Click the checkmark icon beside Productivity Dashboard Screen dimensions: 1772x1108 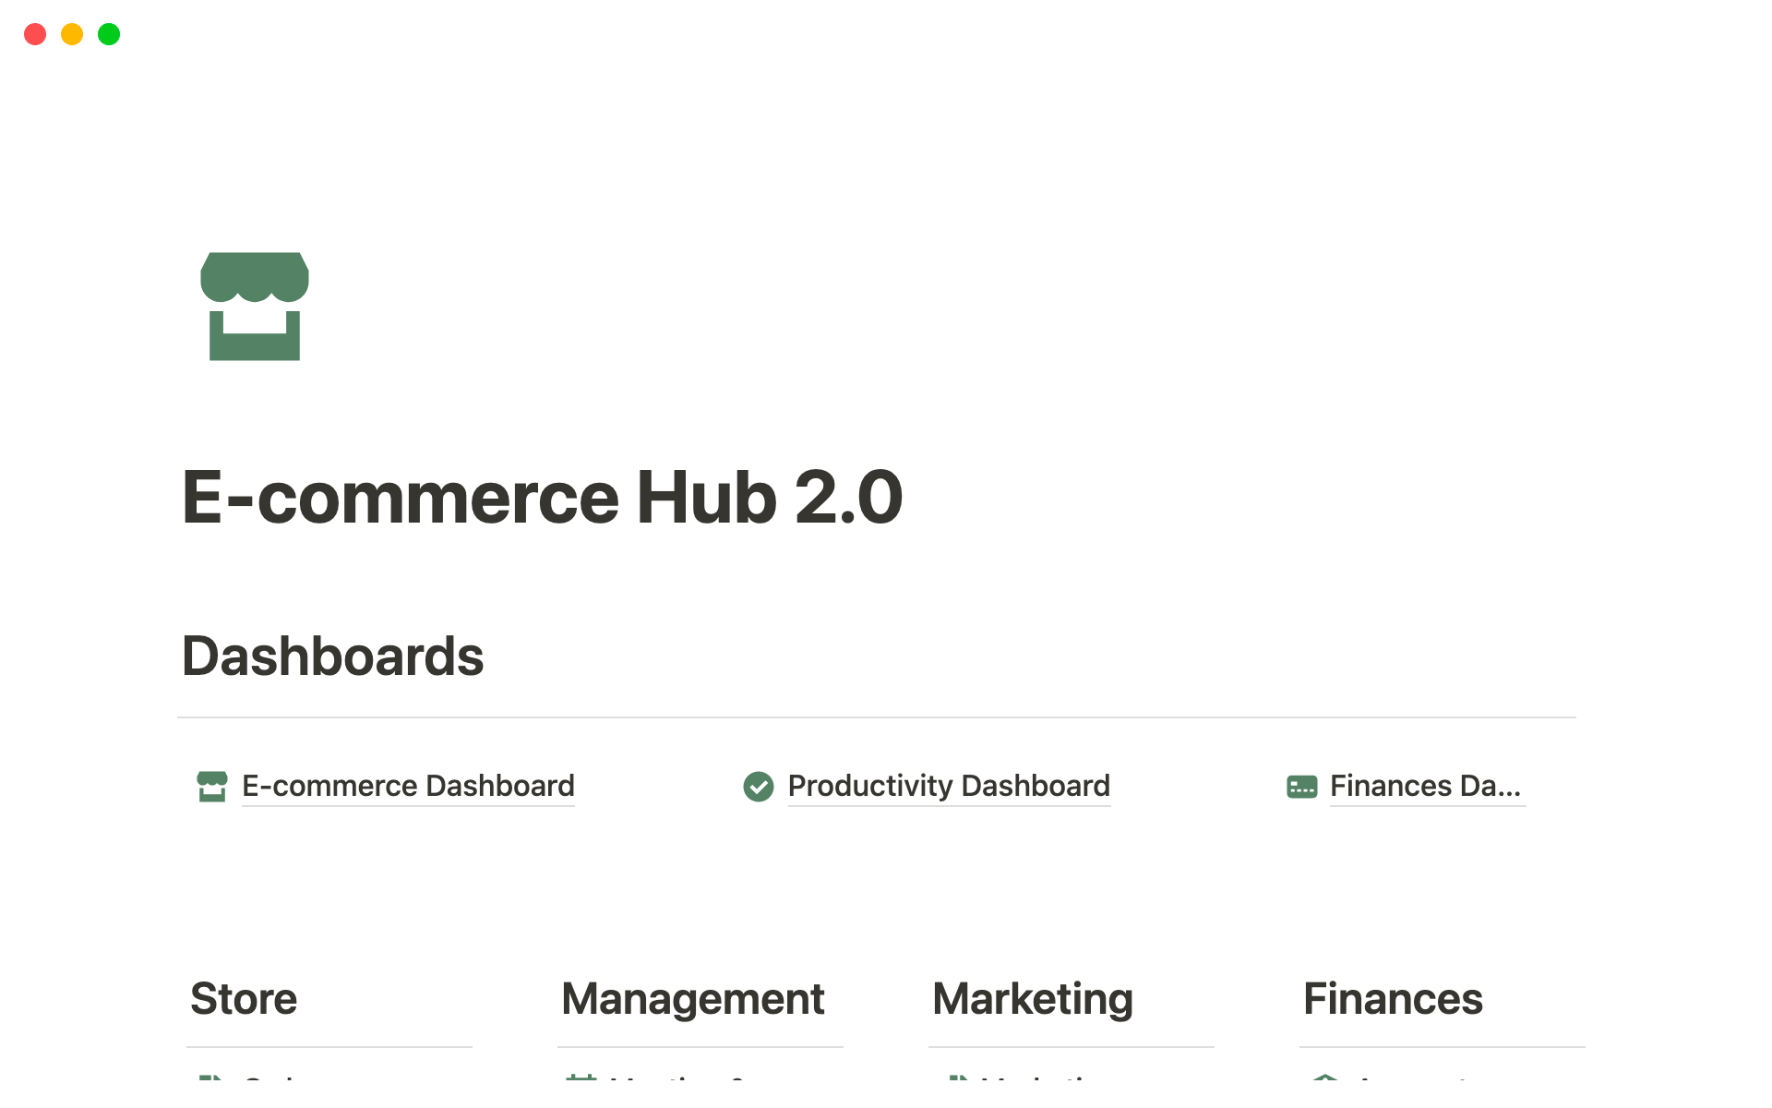[x=759, y=787]
